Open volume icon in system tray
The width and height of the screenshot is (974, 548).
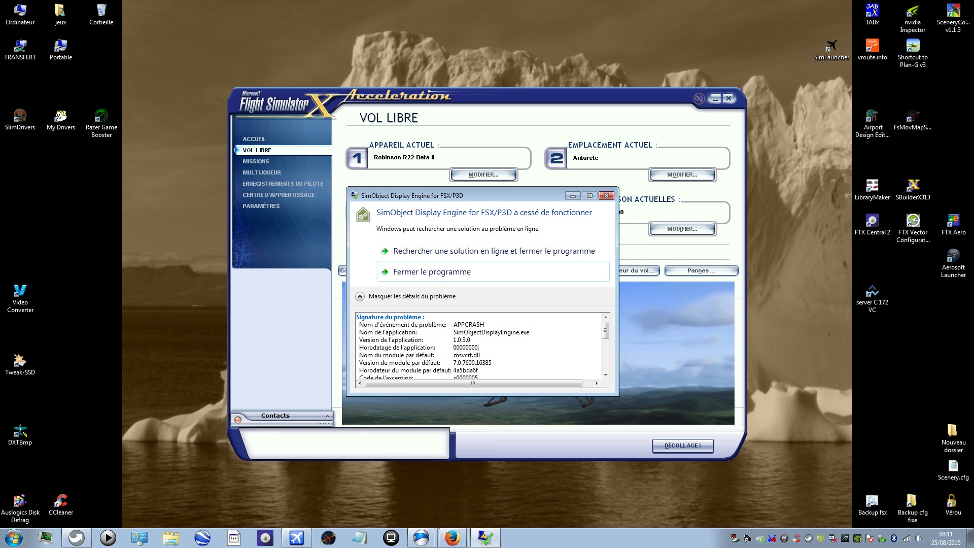[918, 538]
